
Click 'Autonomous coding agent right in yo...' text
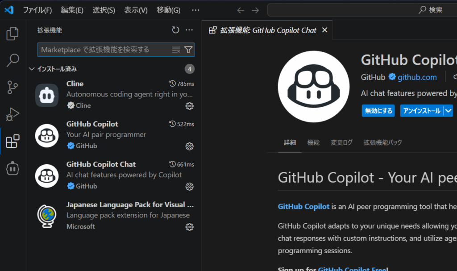click(x=129, y=94)
